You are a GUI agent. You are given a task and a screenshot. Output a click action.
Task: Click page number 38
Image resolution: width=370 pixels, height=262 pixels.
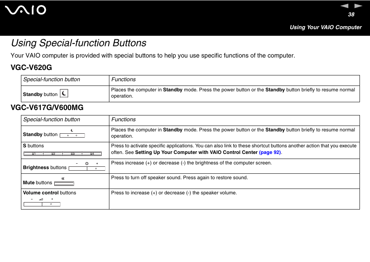[x=351, y=14]
